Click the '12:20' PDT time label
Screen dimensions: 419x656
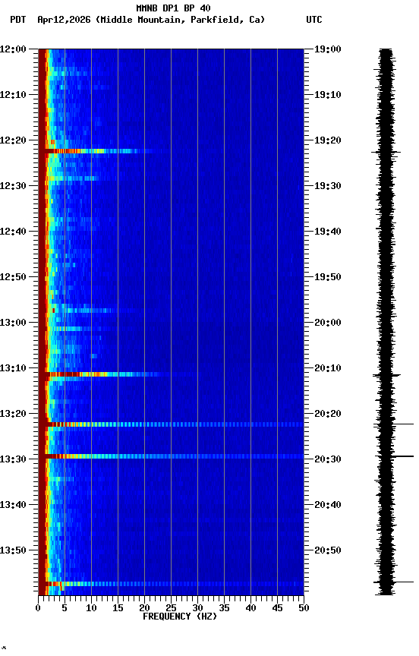(13, 140)
